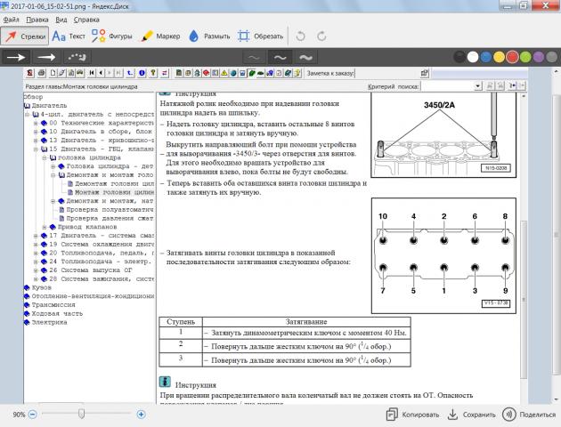Click Поделиться to share the image
Image resolution: width=561 pixels, height=427 pixels.
pos(530,415)
